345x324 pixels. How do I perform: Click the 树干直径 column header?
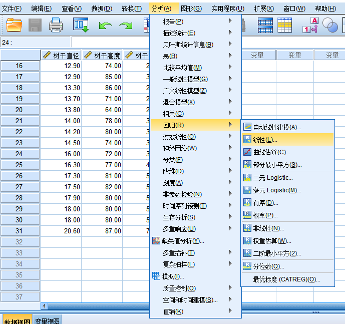(x=61, y=55)
